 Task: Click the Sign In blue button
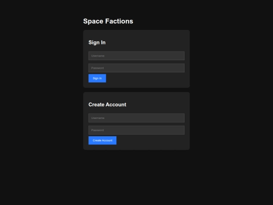97,78
